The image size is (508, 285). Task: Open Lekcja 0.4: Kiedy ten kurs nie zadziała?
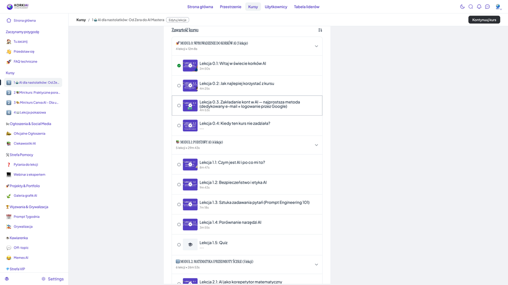235,123
